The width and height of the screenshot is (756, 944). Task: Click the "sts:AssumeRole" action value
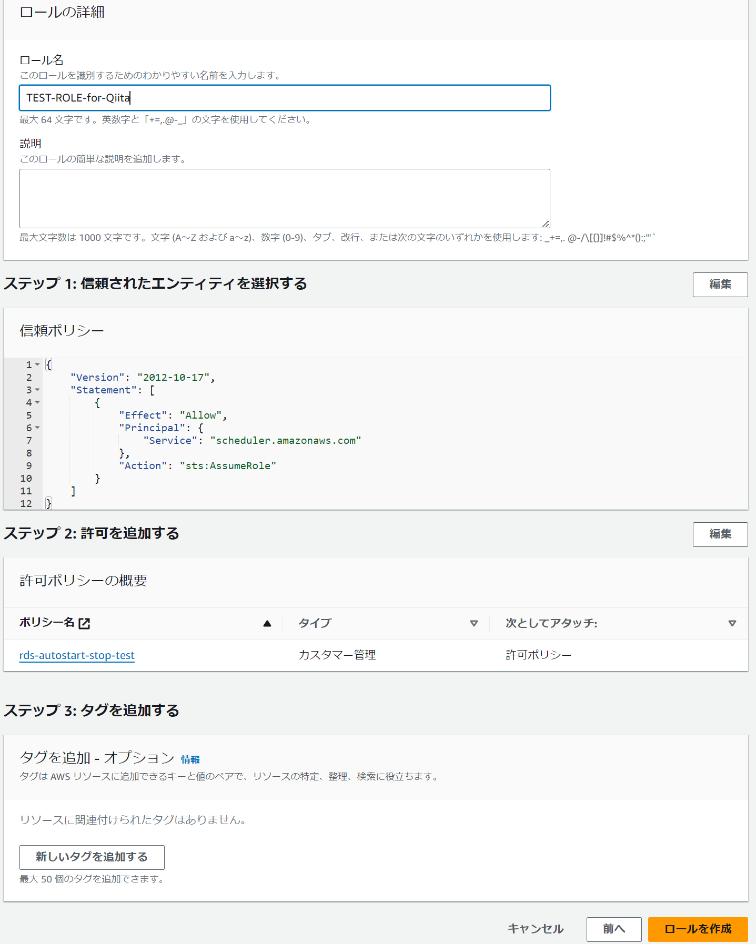228,465
